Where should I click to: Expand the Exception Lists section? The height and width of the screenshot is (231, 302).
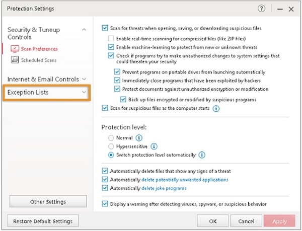coord(46,93)
